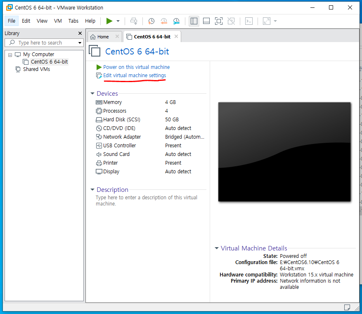The height and width of the screenshot is (314, 362).
Task: Click Edit virtual machine settings link
Action: pyautogui.click(x=135, y=76)
